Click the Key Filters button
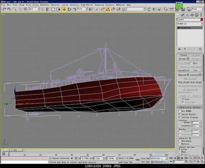 159,162
